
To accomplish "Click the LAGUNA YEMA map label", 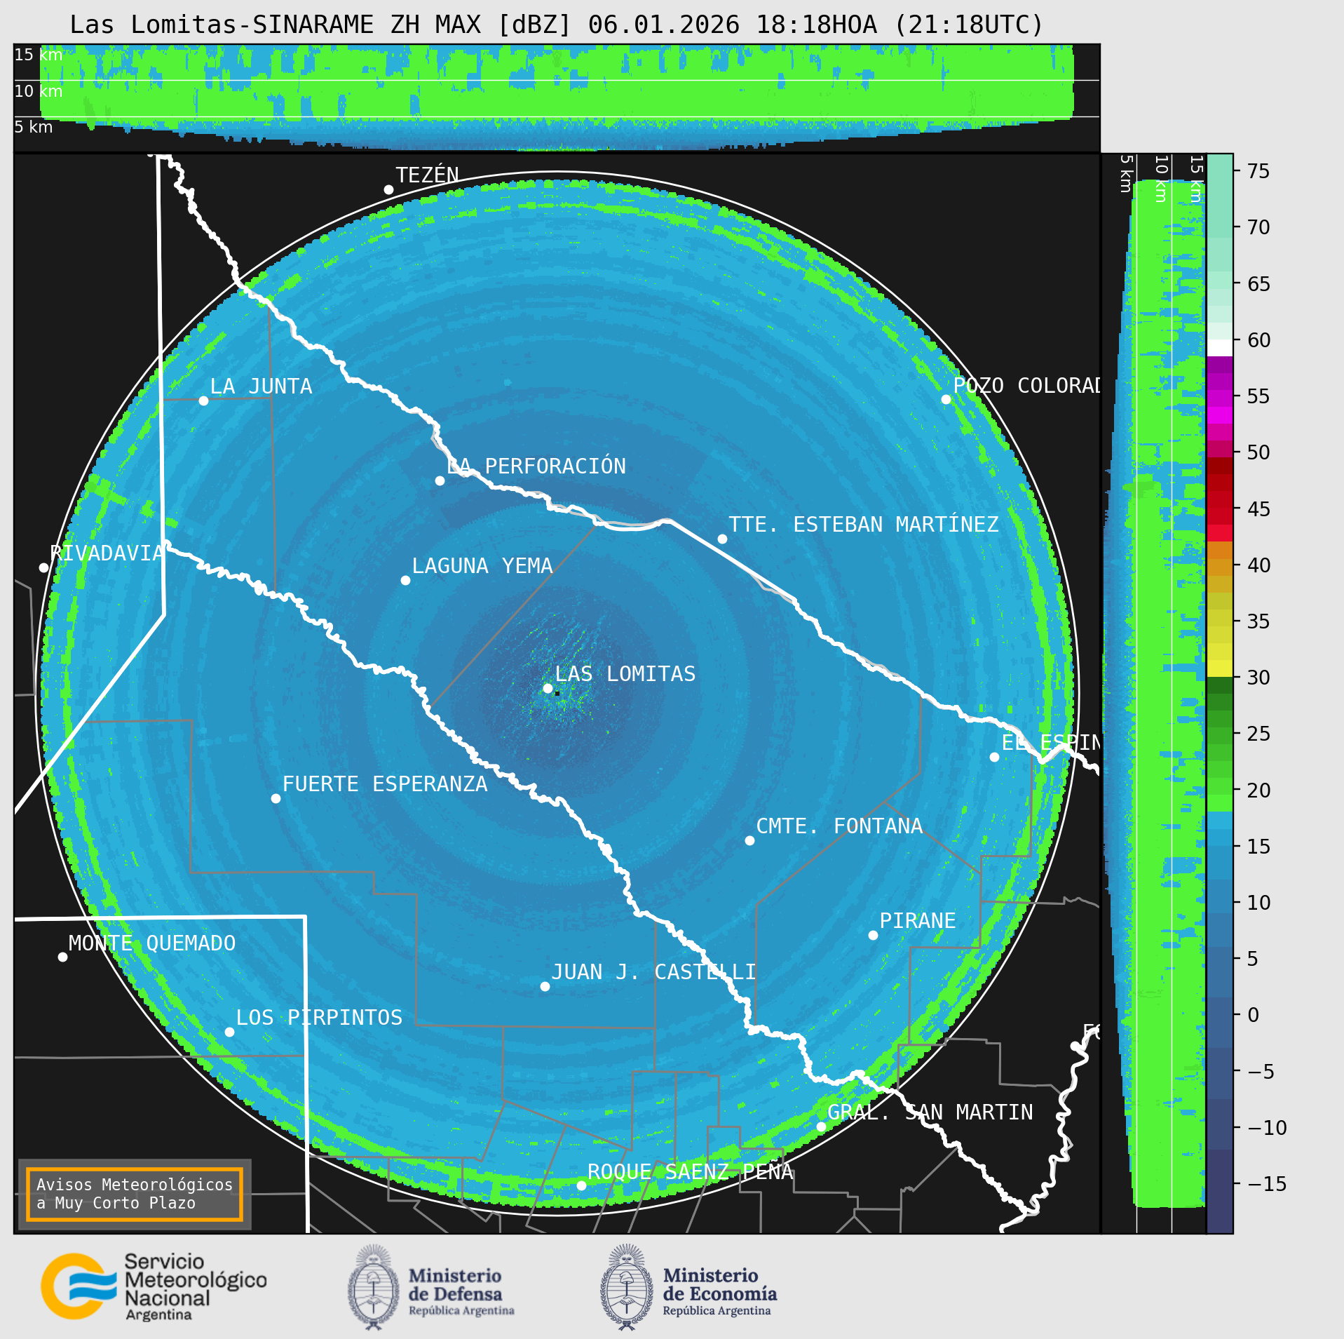I will [x=482, y=566].
